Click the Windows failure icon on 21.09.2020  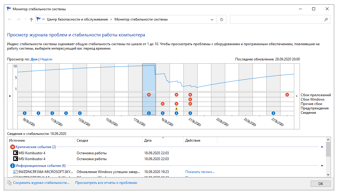pyautogui.click(x=190, y=99)
